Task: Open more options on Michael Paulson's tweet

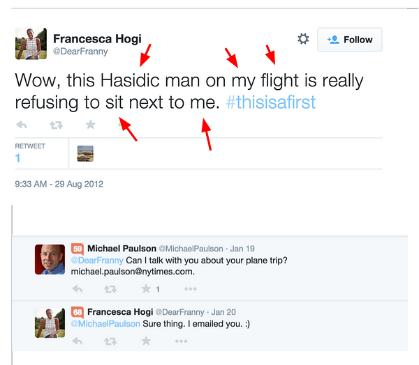Action: [191, 289]
